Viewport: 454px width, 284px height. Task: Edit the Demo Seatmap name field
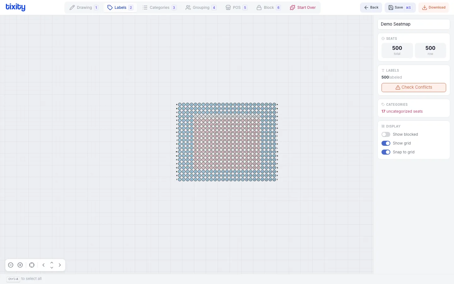tap(413, 24)
